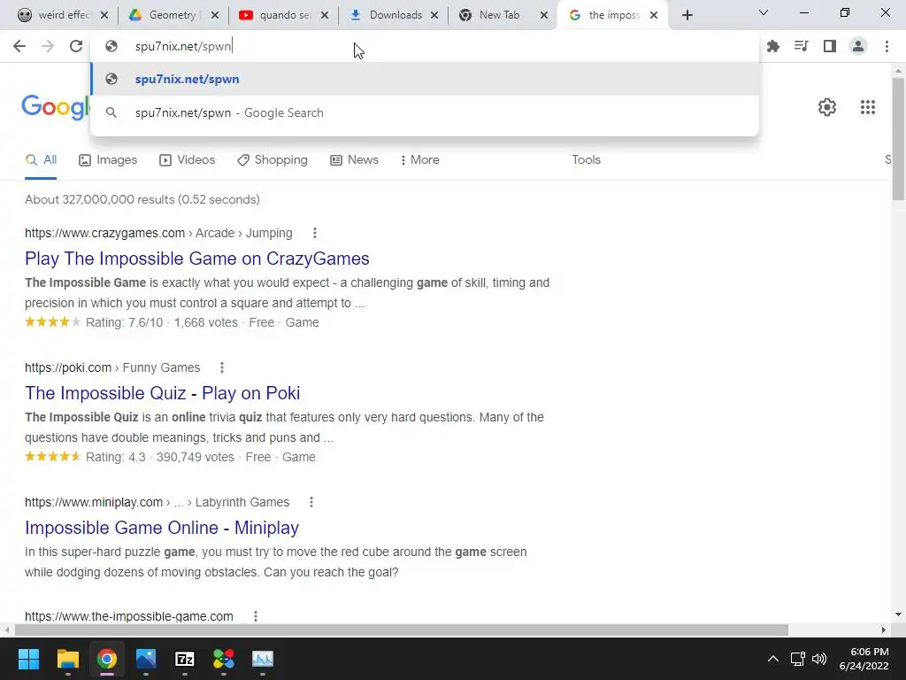The image size is (906, 680).
Task: Click the Chrome taskbar icon
Action: pos(107,659)
